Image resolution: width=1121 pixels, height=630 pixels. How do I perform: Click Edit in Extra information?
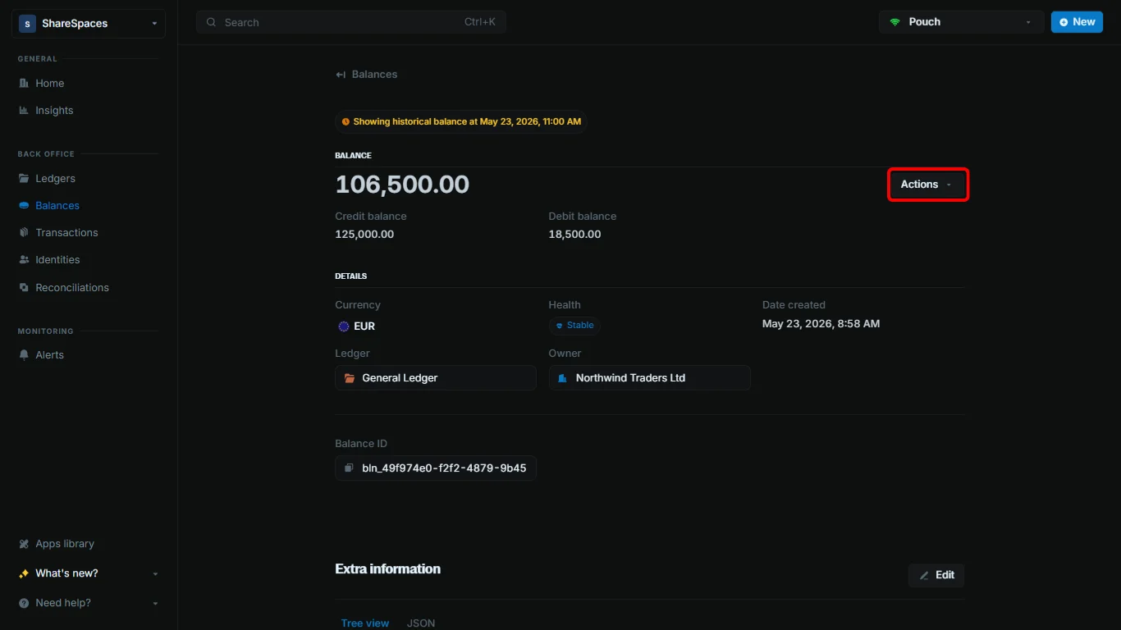click(936, 575)
